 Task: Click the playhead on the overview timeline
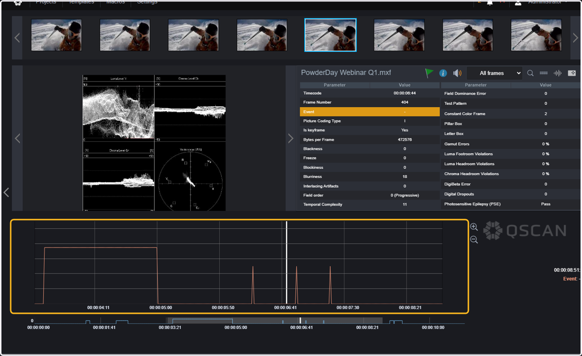click(300, 321)
